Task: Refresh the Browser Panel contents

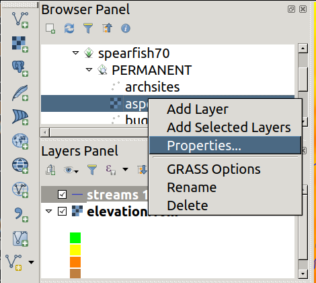Action: pos(69,28)
